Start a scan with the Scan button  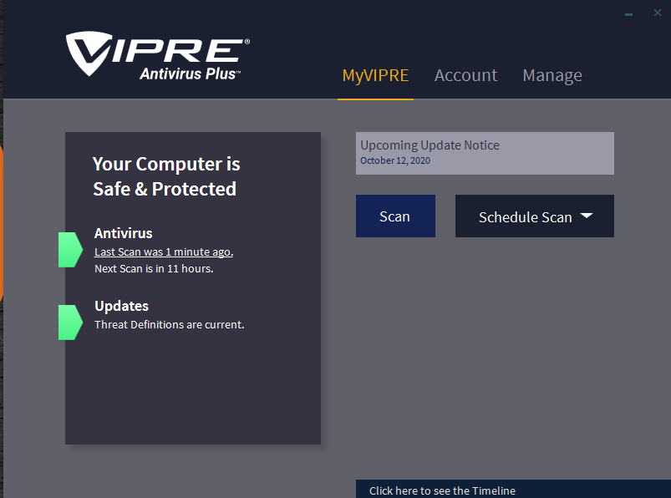395,216
